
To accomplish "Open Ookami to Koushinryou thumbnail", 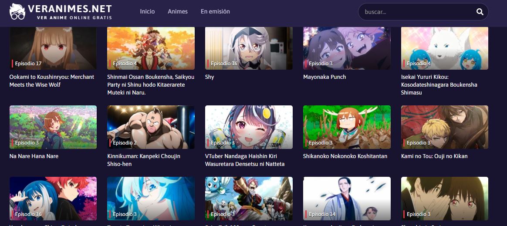I will tap(53, 48).
